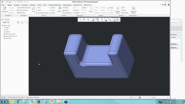Switch to the Analysis tab
This screenshot has height=104, width=185.
[x=17, y=5]
